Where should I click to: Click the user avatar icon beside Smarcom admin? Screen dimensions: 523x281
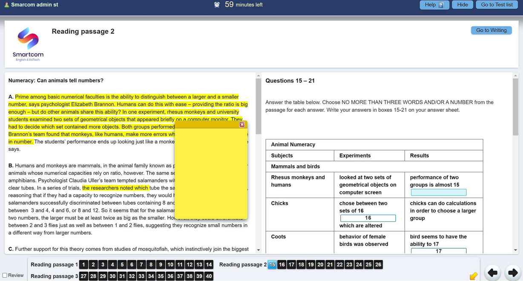[6, 5]
